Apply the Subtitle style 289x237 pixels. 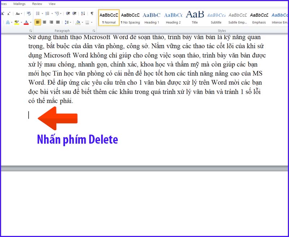[216, 18]
